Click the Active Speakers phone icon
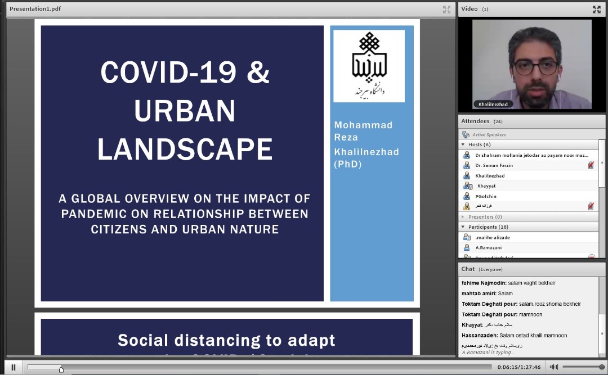This screenshot has width=608, height=375. click(x=466, y=134)
